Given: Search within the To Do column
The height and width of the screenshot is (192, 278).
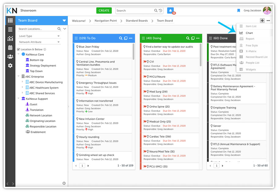Looking at the screenshot, I should [120, 38].
